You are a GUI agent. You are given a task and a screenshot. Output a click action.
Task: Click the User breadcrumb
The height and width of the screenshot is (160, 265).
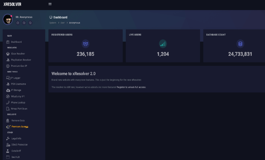click(62, 23)
